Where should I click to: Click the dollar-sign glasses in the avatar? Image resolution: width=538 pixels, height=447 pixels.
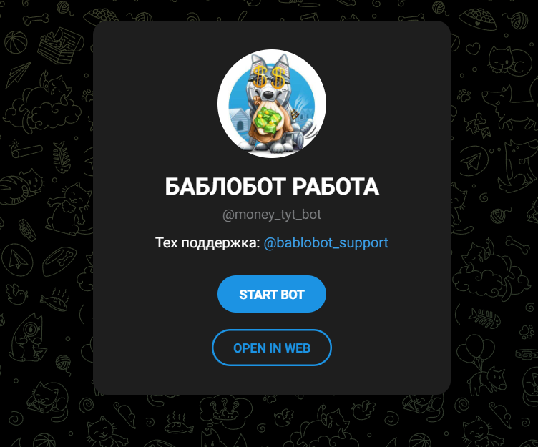coord(269,77)
